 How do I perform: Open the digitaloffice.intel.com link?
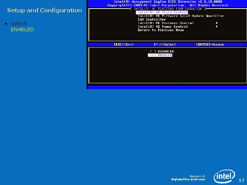(x=188, y=179)
